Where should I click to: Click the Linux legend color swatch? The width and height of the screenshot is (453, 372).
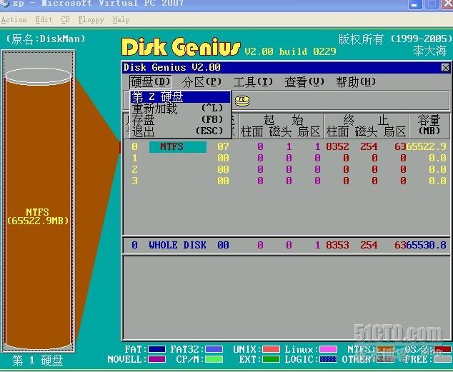coord(328,349)
